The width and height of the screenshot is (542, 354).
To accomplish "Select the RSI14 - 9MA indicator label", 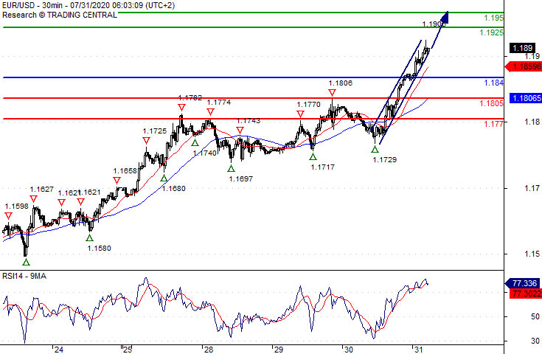I will tap(24, 276).
